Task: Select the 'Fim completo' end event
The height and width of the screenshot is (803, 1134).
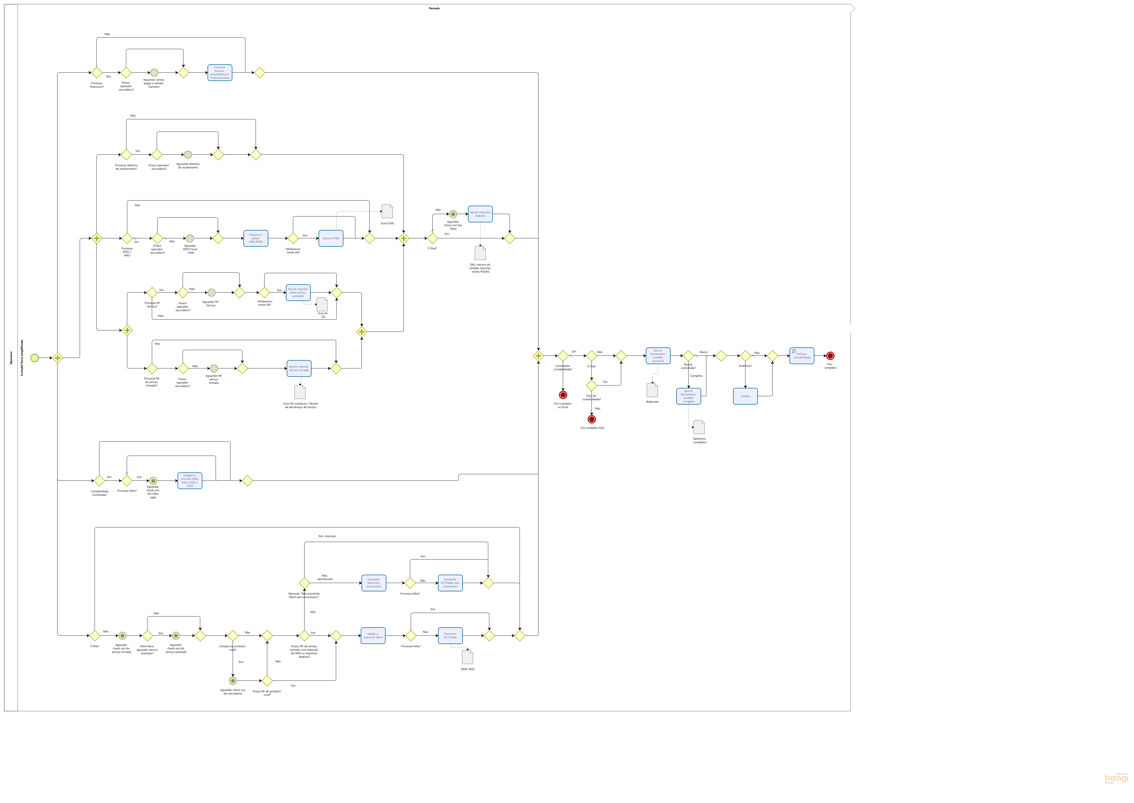Action: point(830,355)
